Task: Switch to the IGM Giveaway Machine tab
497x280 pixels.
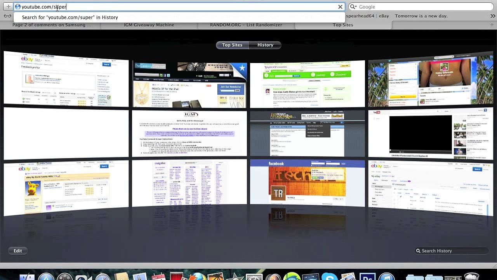Action: pyautogui.click(x=149, y=25)
